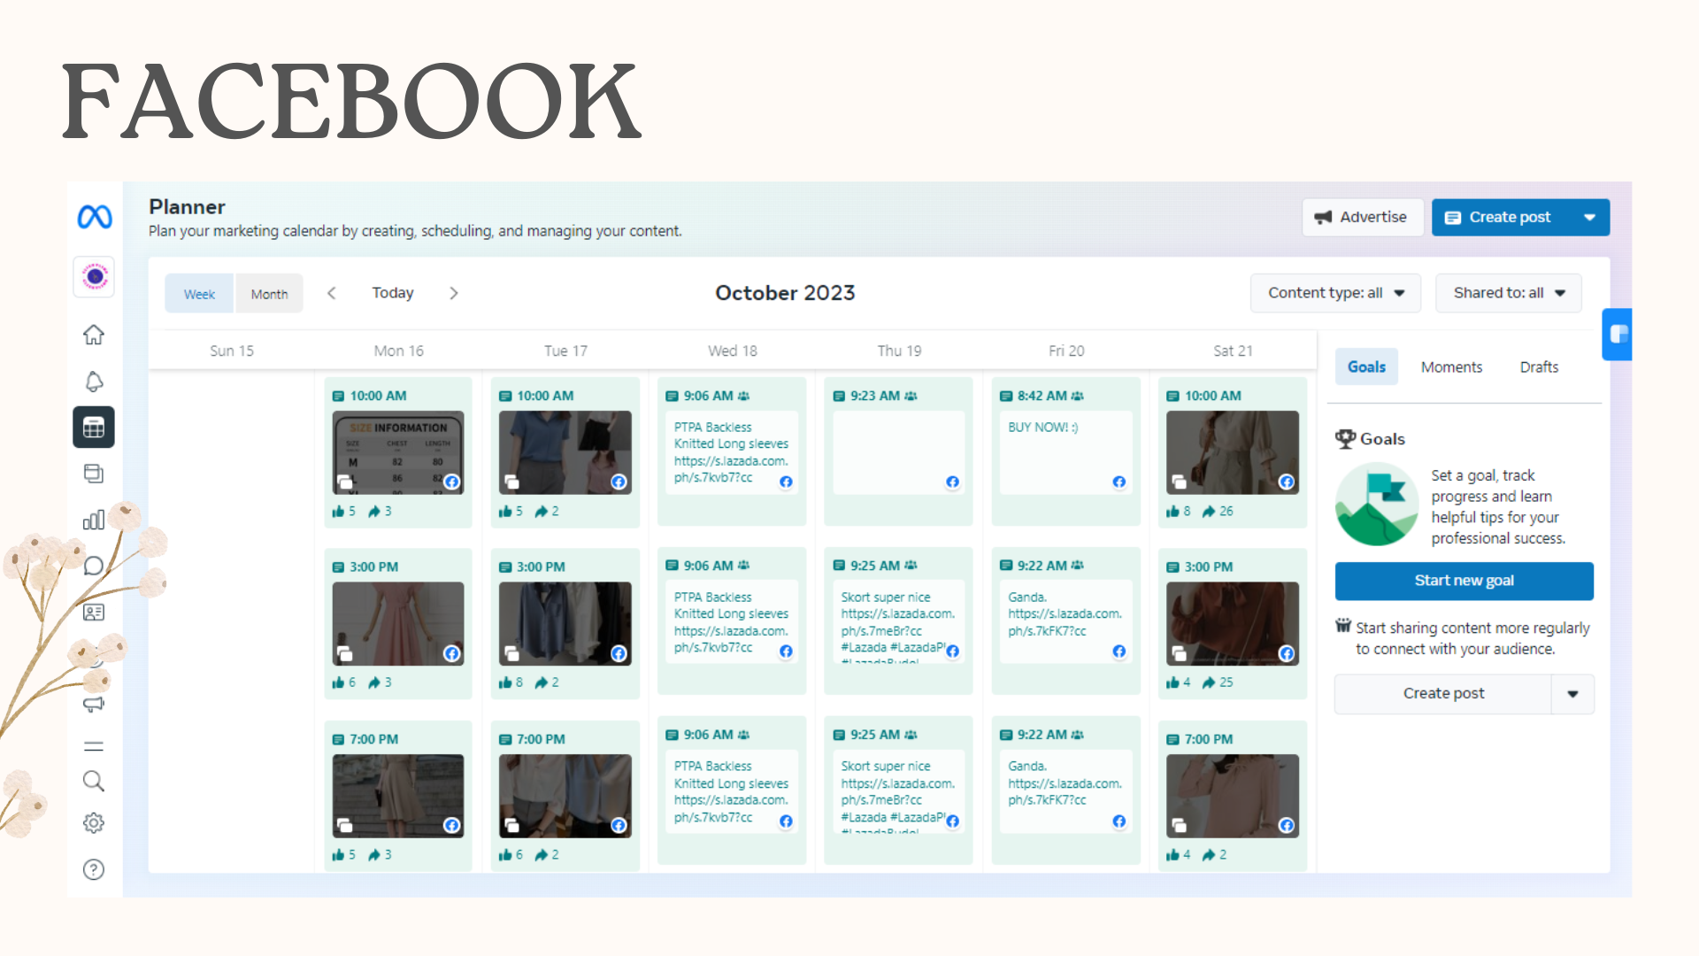Click the Advertise button
Screen dimensions: 1699x956
[1361, 218]
